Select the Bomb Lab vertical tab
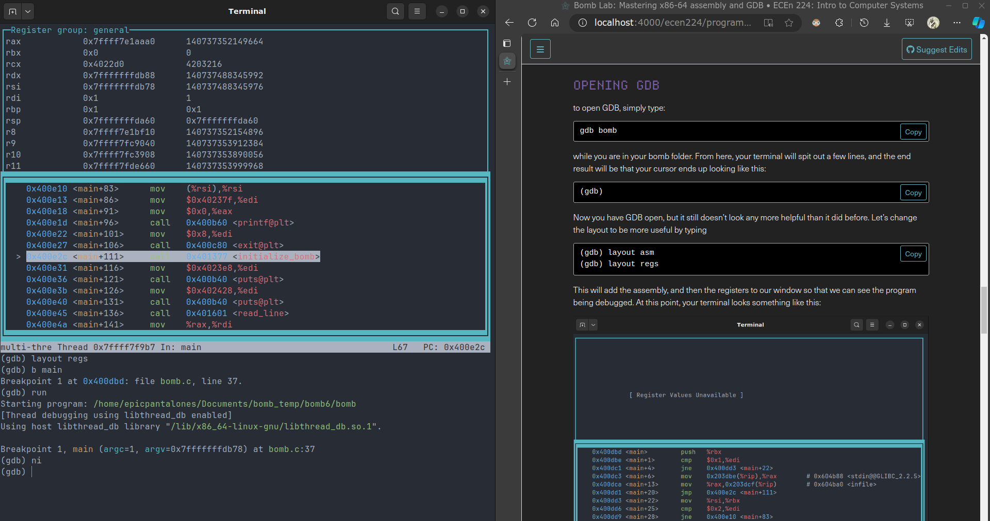Viewport: 990px width, 521px height. coord(507,61)
